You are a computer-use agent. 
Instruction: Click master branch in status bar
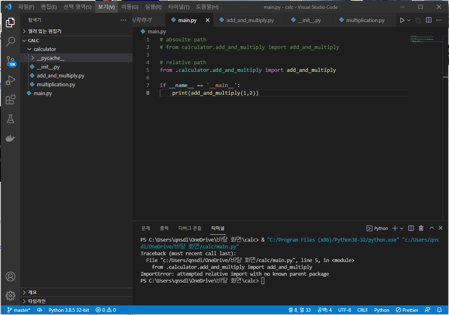(18, 310)
